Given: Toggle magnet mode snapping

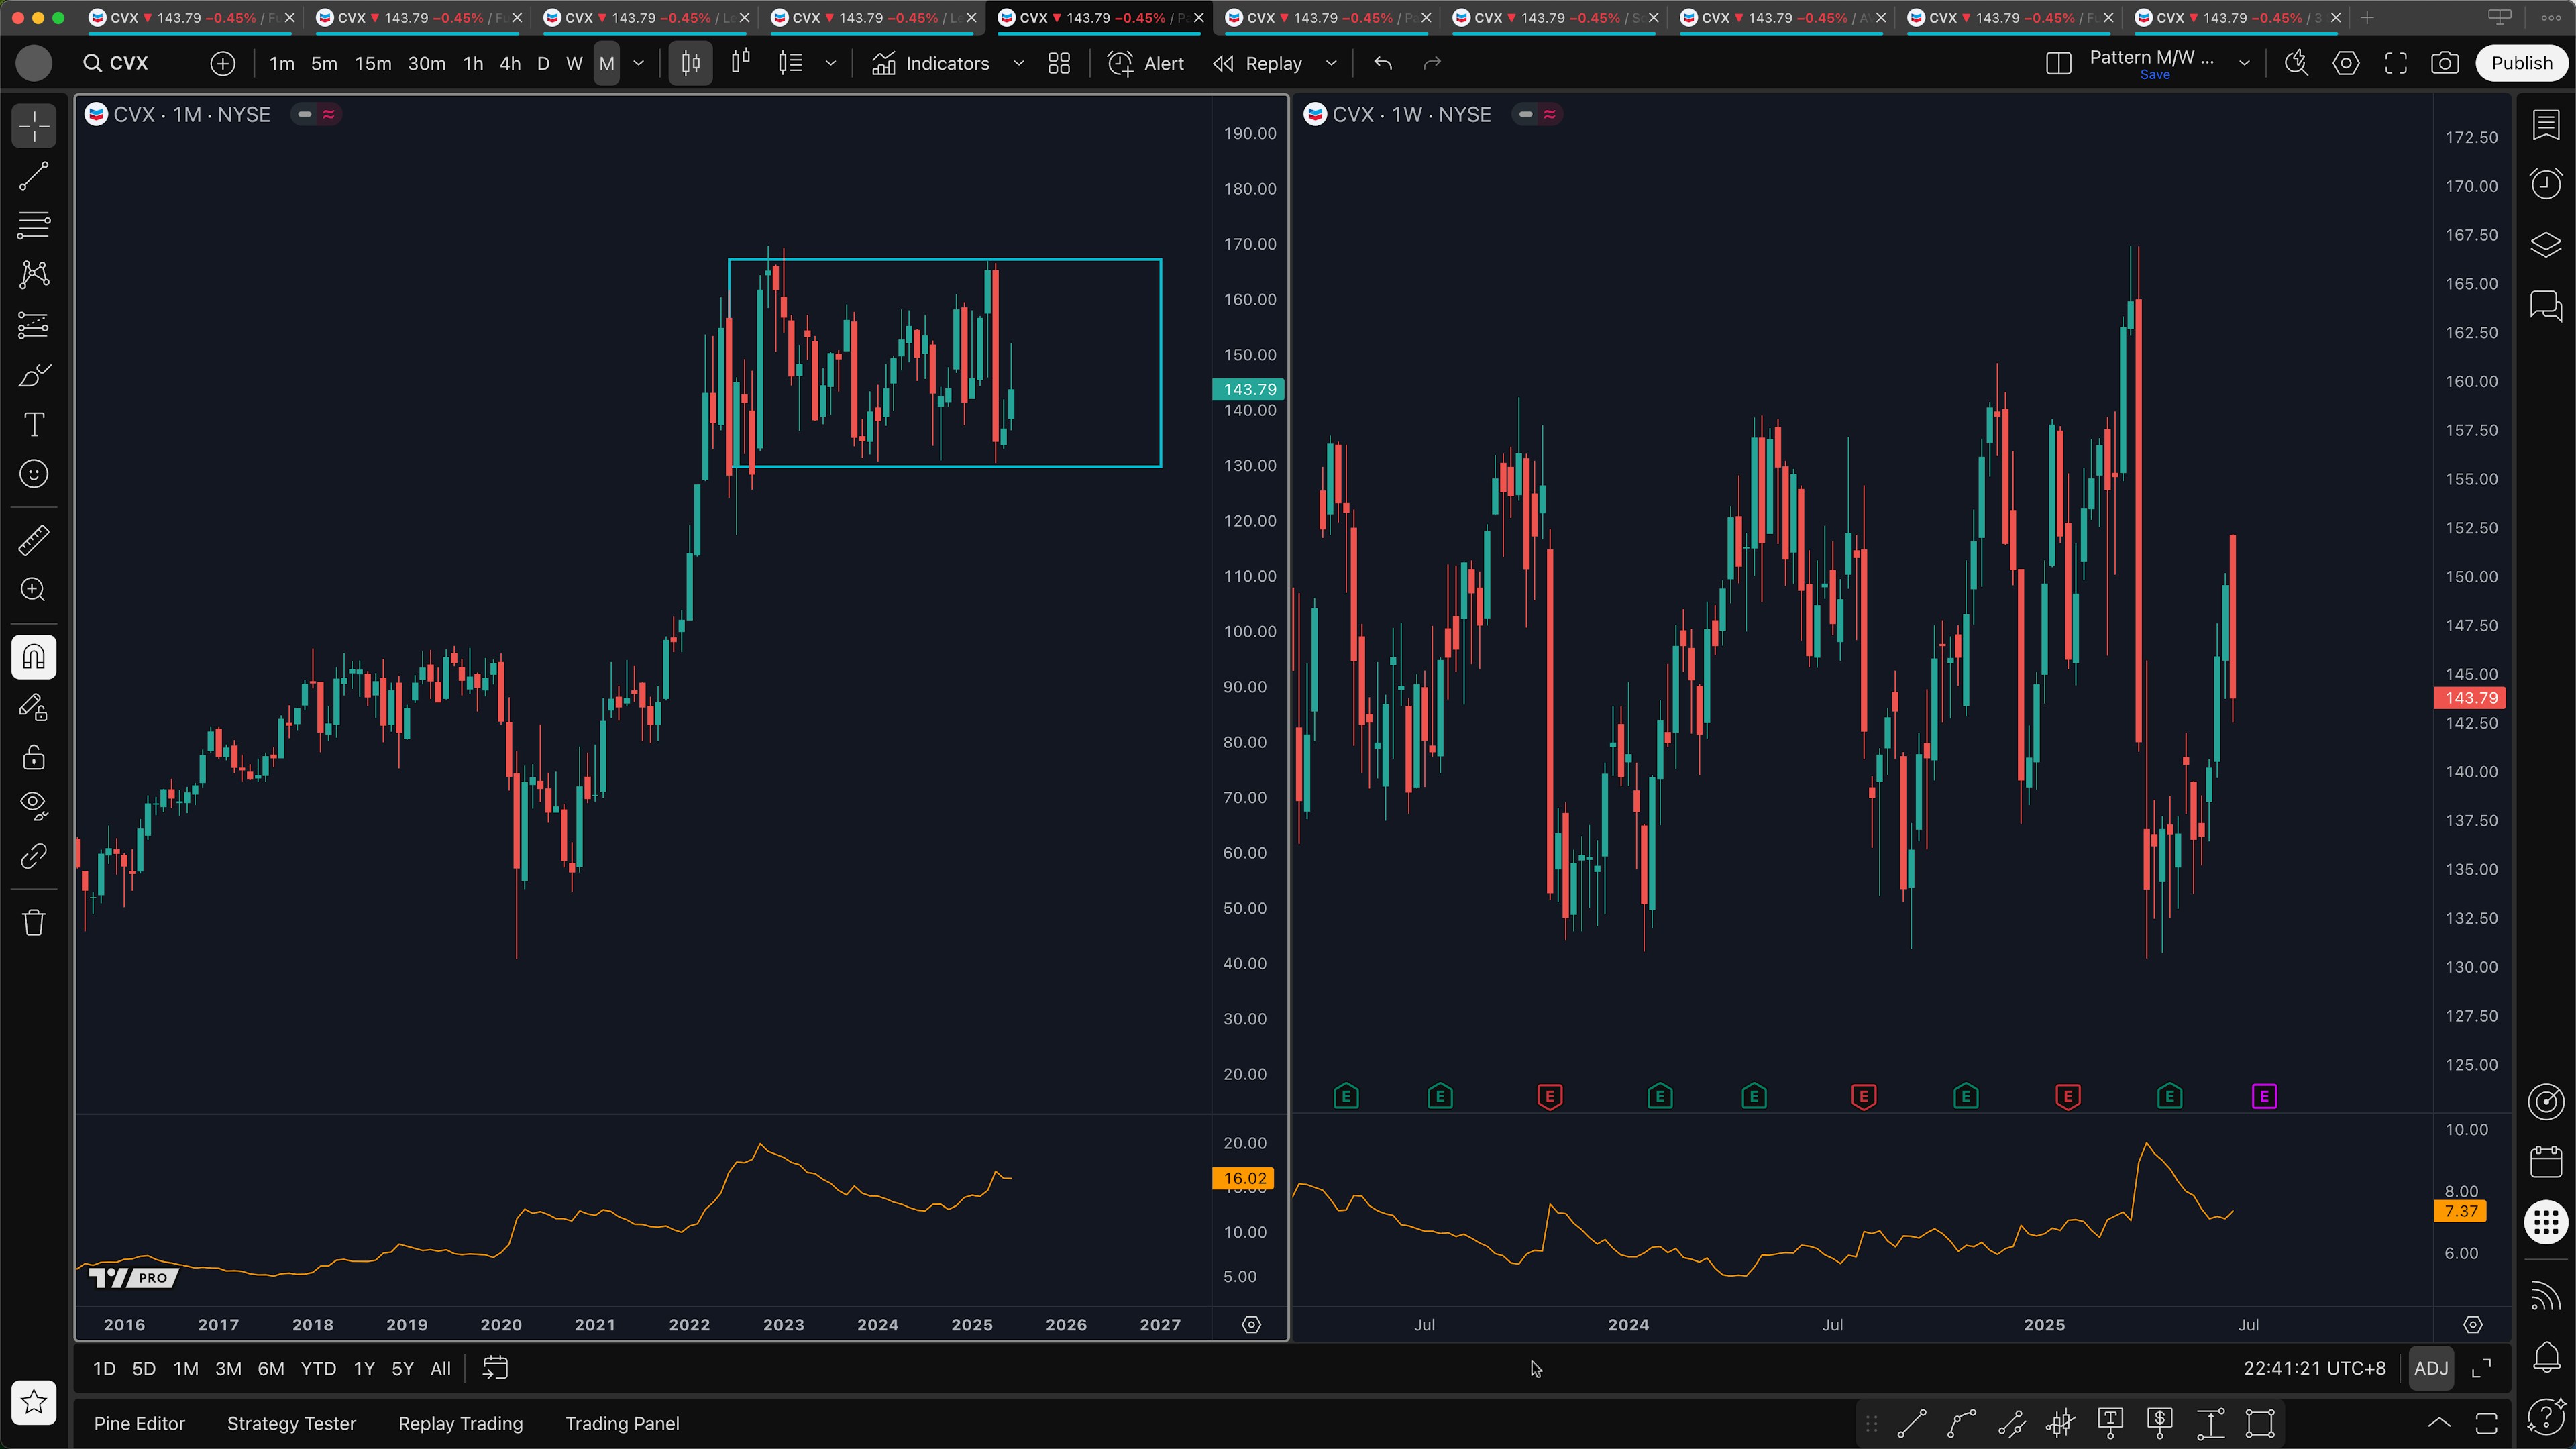Looking at the screenshot, I should click(34, 657).
